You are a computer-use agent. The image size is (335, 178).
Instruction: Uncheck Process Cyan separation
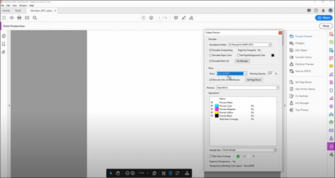212,106
